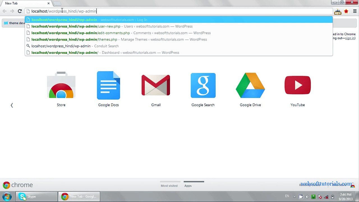The height and width of the screenshot is (202, 359).
Task: Select the themes.php Manage Themes suggestion
Action: pyautogui.click(x=179, y=40)
